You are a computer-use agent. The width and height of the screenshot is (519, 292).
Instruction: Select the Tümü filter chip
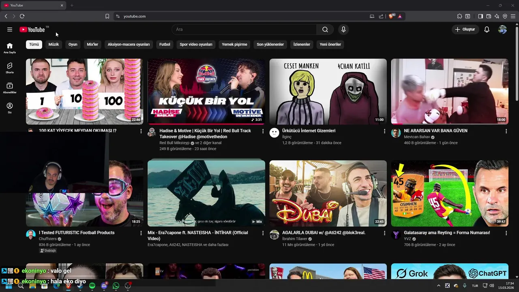(34, 44)
